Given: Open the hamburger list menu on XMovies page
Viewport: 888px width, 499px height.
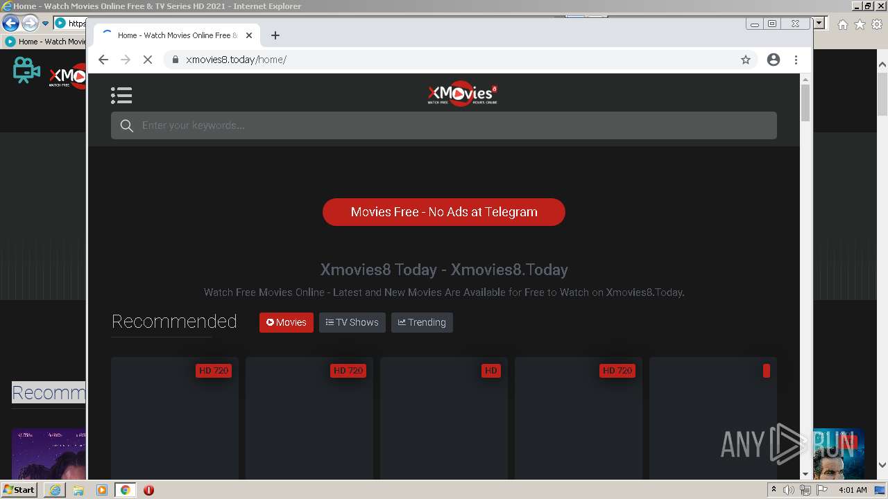Looking at the screenshot, I should click(121, 95).
